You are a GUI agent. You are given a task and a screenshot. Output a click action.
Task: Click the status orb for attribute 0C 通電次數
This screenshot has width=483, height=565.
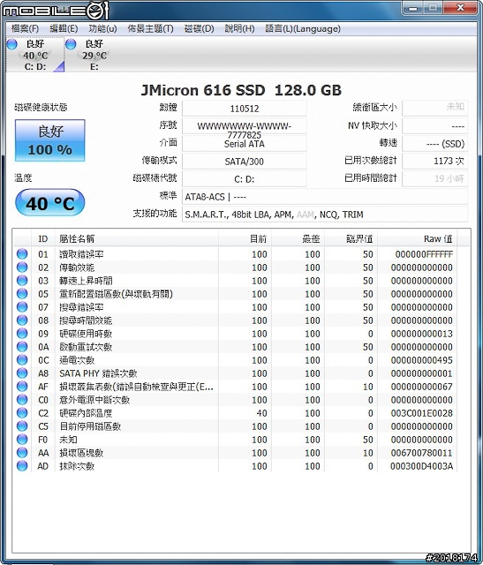coord(22,359)
